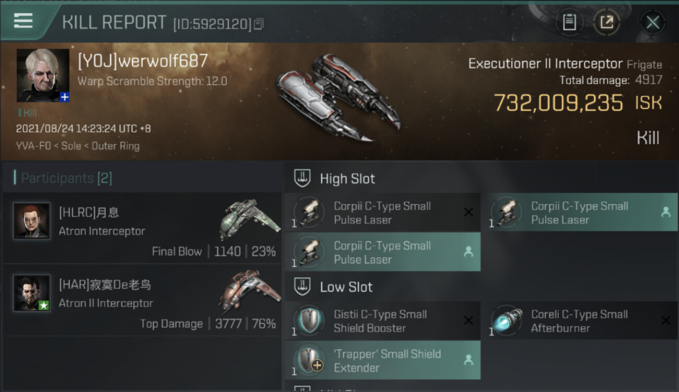679x392 pixels.
Task: Click the YVA-F0 < Sole < Outer Ring location
Action: [78, 146]
